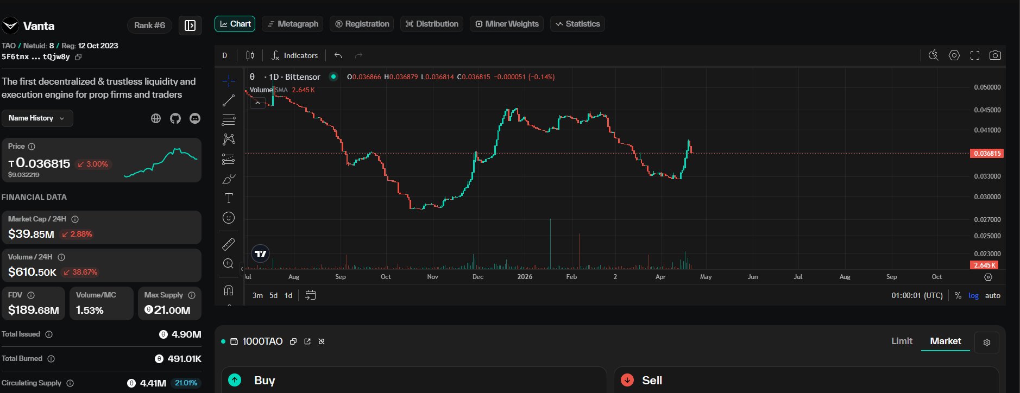This screenshot has height=393, width=1020.
Task: Open the candlestick chart style dropdown
Action: click(250, 55)
